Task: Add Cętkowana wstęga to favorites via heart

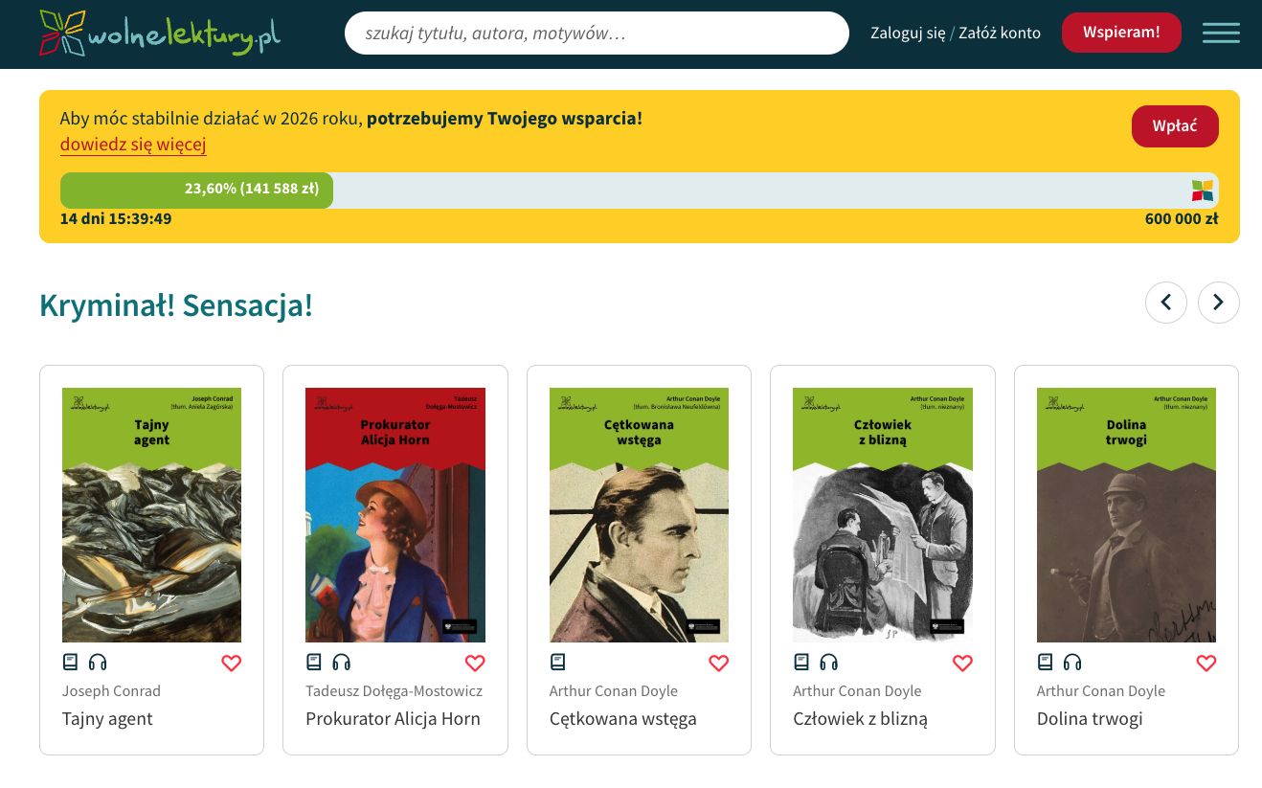Action: point(718,663)
